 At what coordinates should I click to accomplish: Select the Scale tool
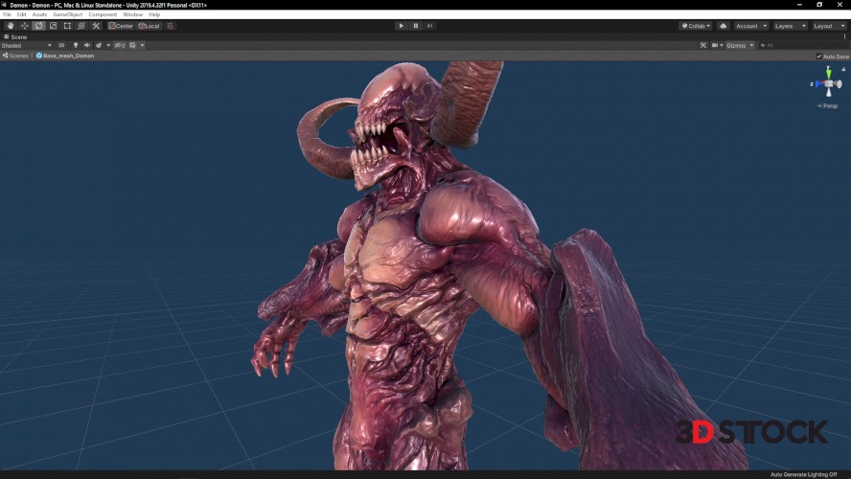point(53,26)
